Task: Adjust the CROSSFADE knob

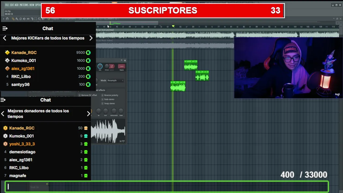Action: pos(114,111)
